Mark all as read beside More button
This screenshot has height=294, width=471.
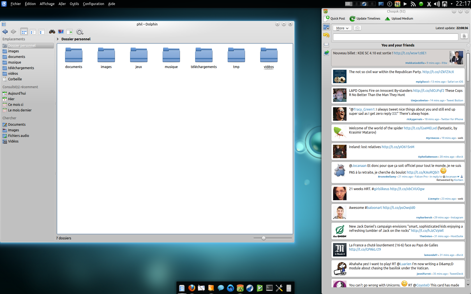pos(357,28)
